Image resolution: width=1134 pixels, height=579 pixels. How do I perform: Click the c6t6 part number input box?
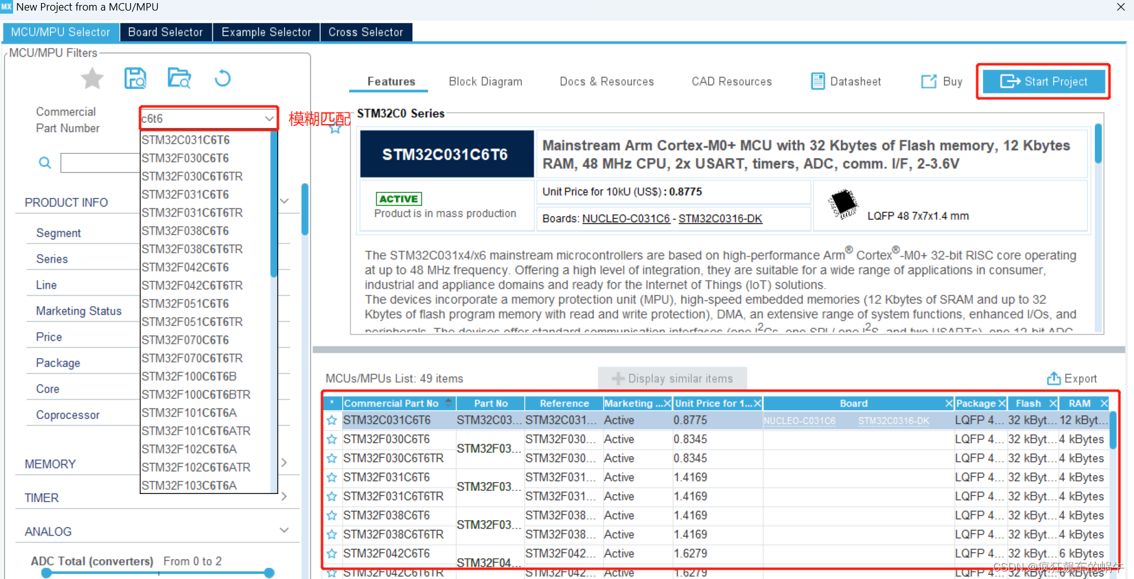click(202, 118)
